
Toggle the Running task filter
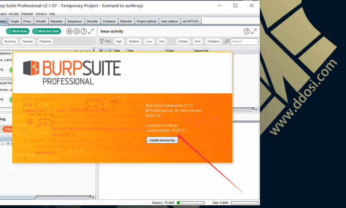[x=10, y=41]
